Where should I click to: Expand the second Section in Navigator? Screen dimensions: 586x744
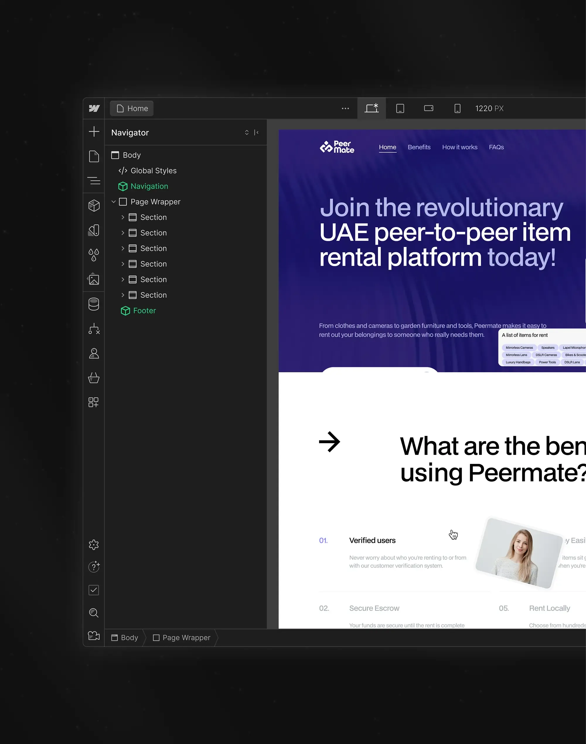click(x=123, y=233)
